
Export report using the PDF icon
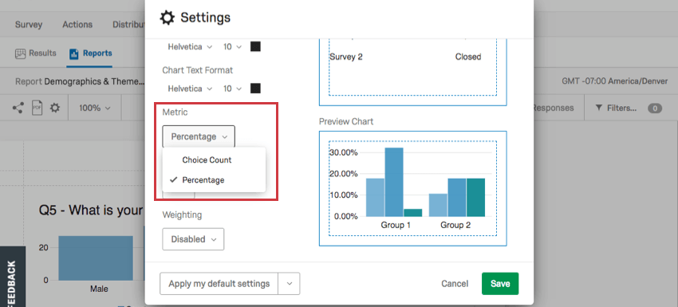click(x=37, y=108)
